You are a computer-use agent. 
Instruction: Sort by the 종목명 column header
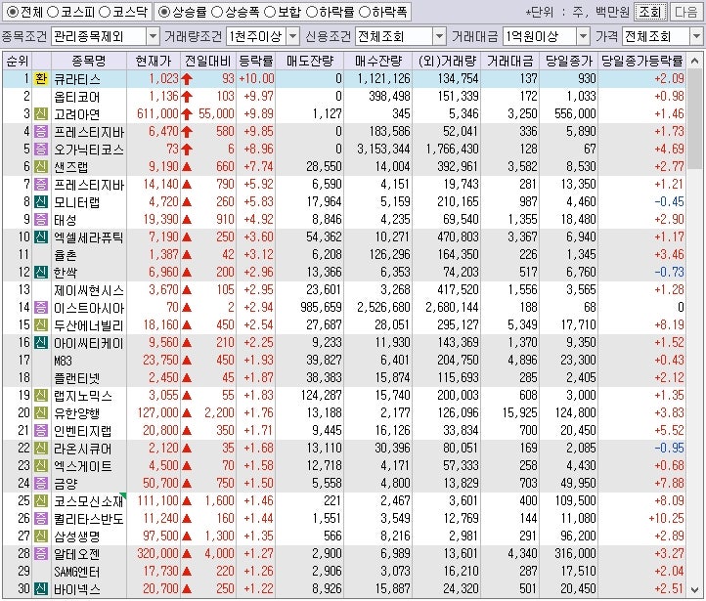(x=89, y=61)
